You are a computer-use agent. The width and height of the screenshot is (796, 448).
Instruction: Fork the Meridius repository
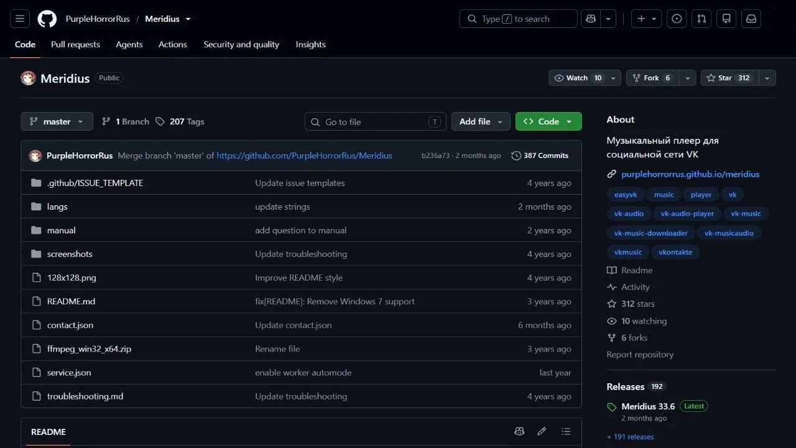tap(652, 78)
